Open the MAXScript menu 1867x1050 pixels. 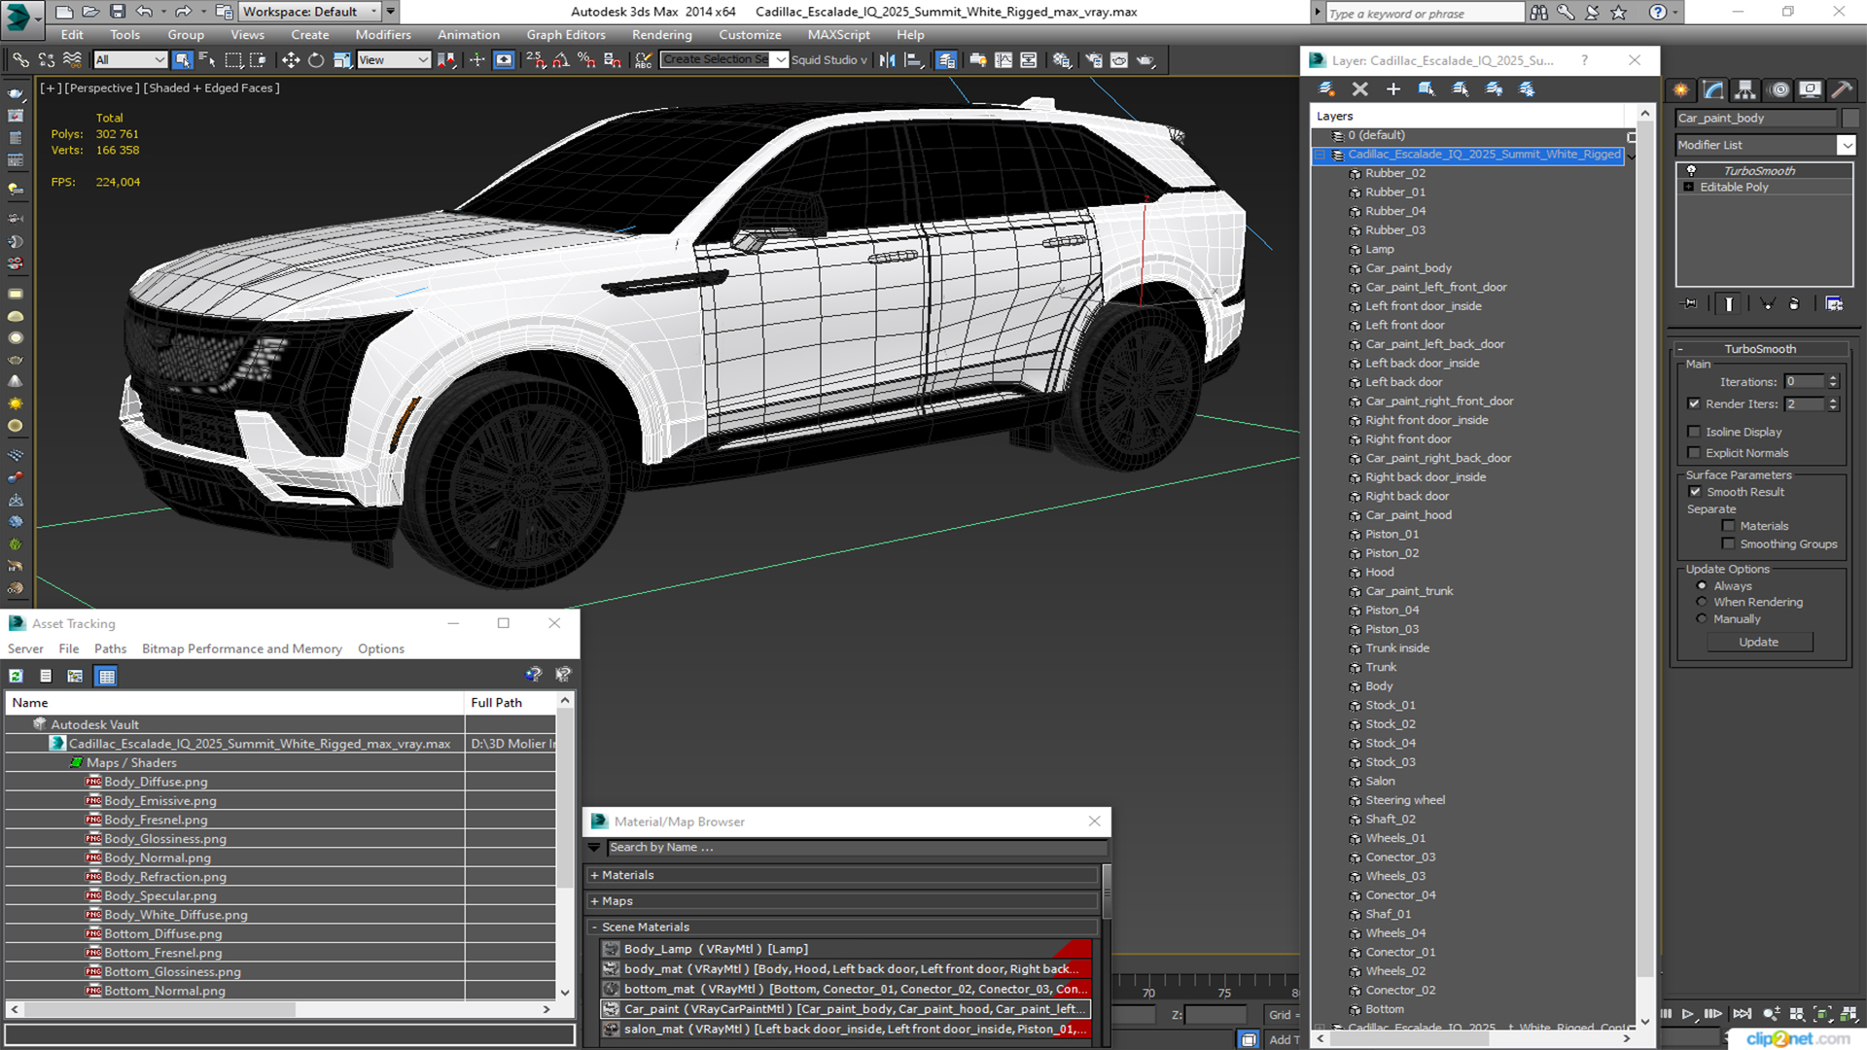838,34
